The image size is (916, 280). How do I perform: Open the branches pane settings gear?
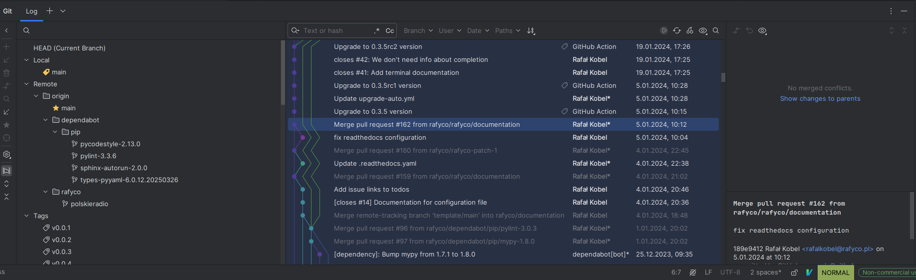6,155
